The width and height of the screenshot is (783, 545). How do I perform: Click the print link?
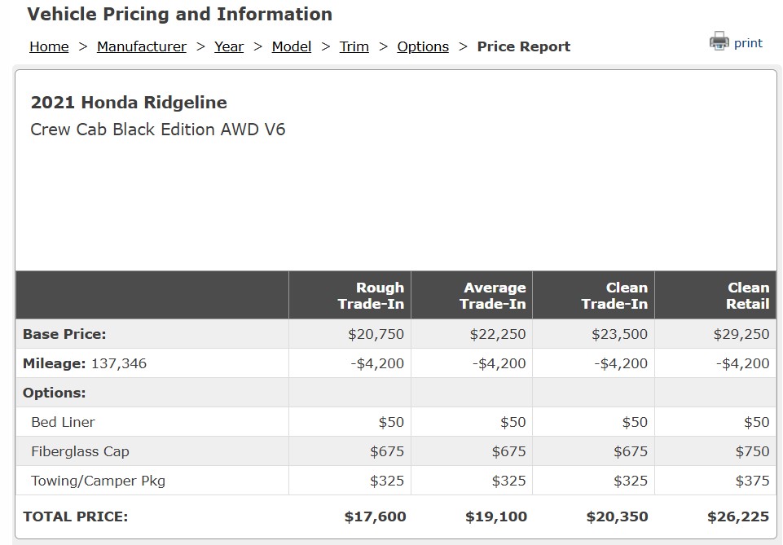click(x=748, y=43)
